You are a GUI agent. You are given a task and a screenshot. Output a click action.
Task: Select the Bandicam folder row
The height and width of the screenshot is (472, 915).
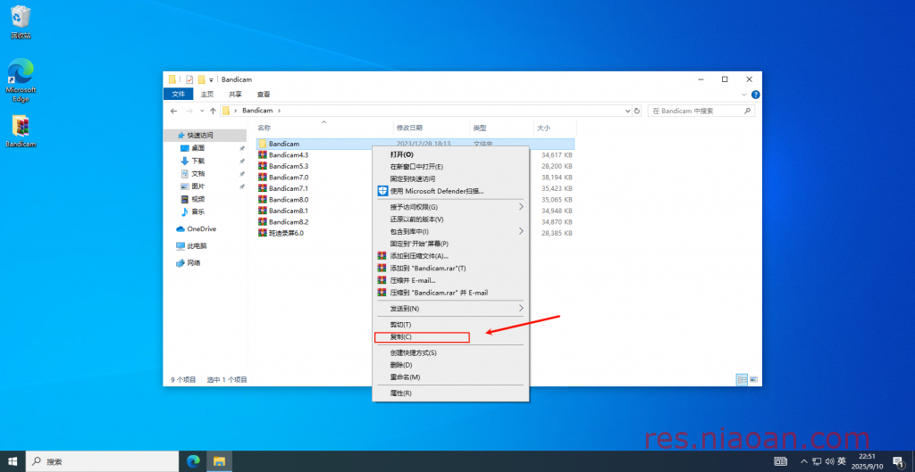[x=415, y=144]
